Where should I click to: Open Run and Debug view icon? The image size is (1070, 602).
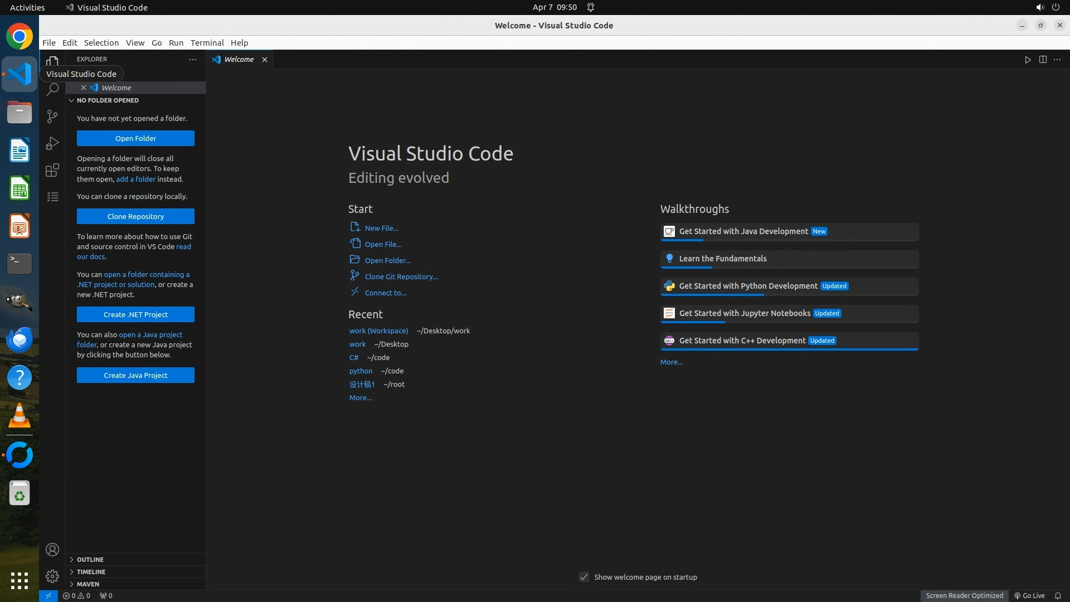click(52, 143)
